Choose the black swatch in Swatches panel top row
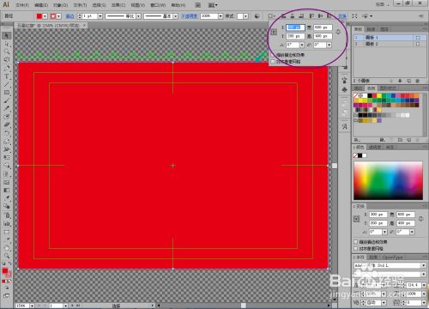 pos(370,95)
